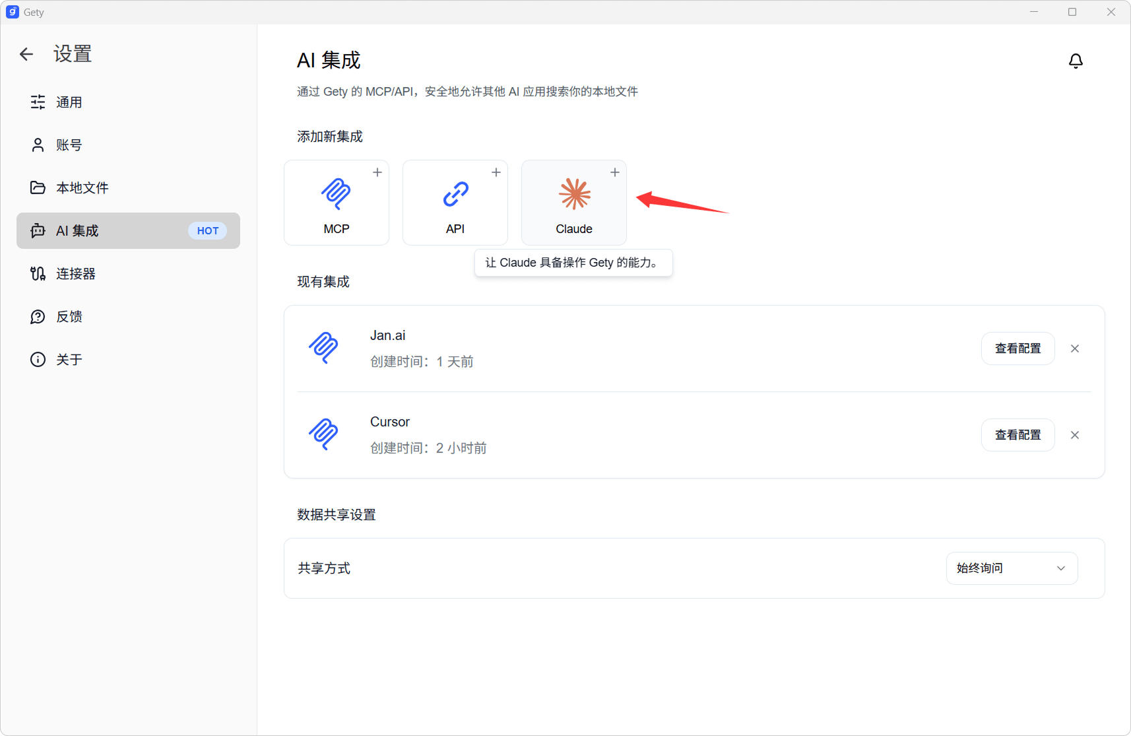Screen dimensions: 1131x736
Task: Open the 关于 section
Action: 128,360
